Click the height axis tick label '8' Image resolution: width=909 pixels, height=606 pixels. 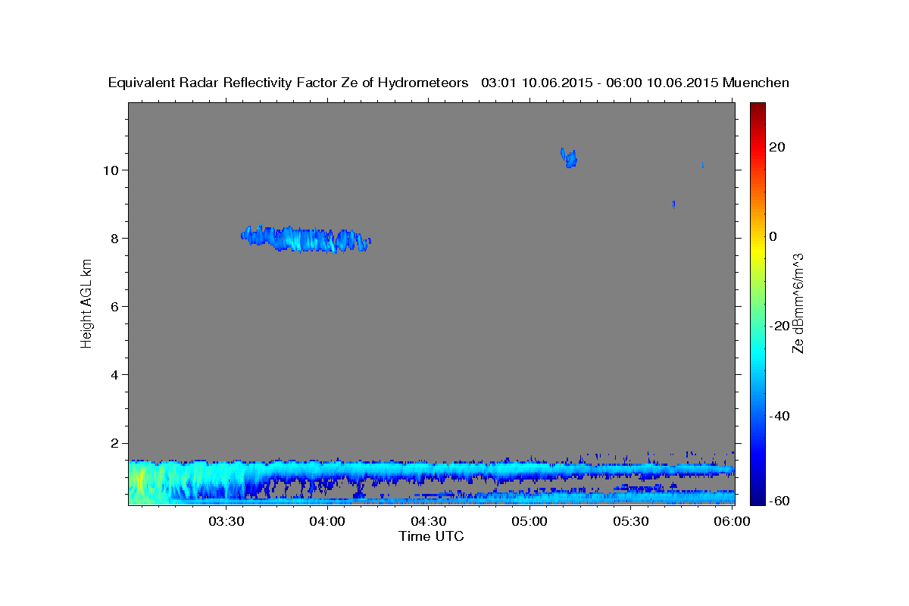point(115,238)
